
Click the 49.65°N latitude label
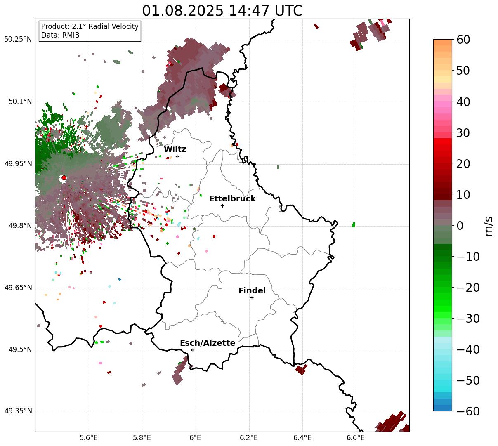pyautogui.click(x=18, y=288)
